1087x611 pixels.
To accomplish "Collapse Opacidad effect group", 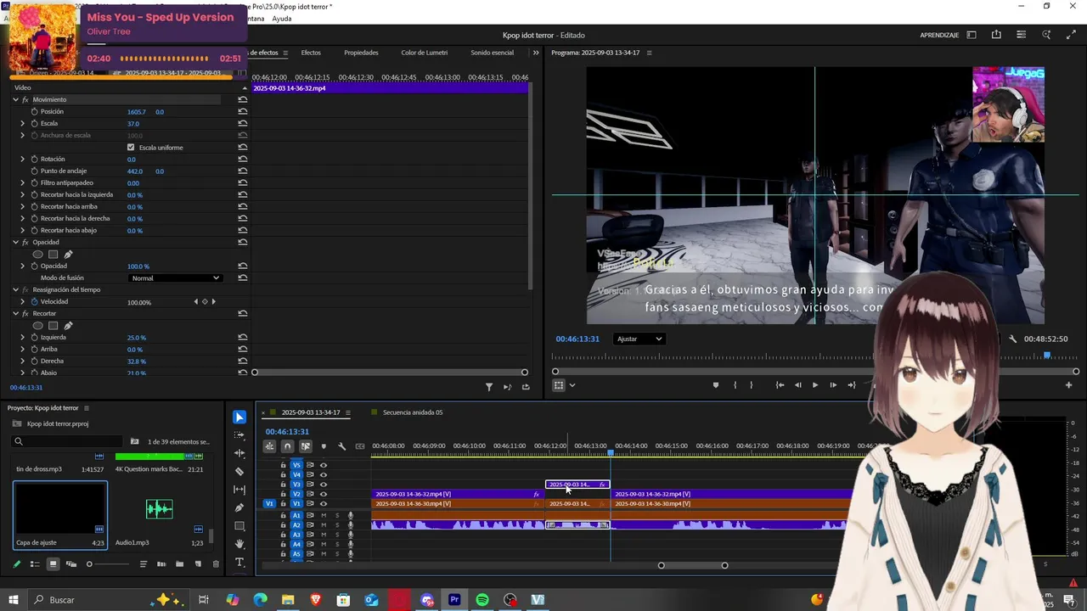I will click(x=15, y=242).
